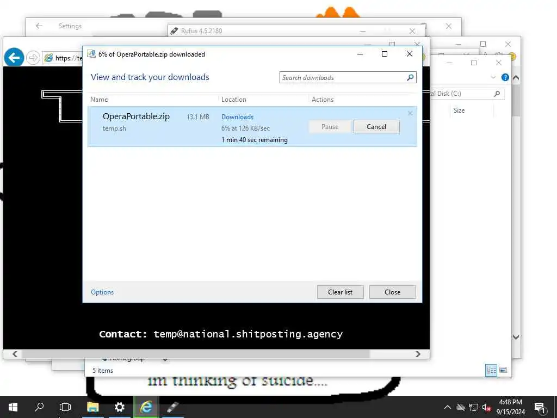557x418 pixels.
Task: Click search magnifier in downloads search box
Action: coord(410,77)
